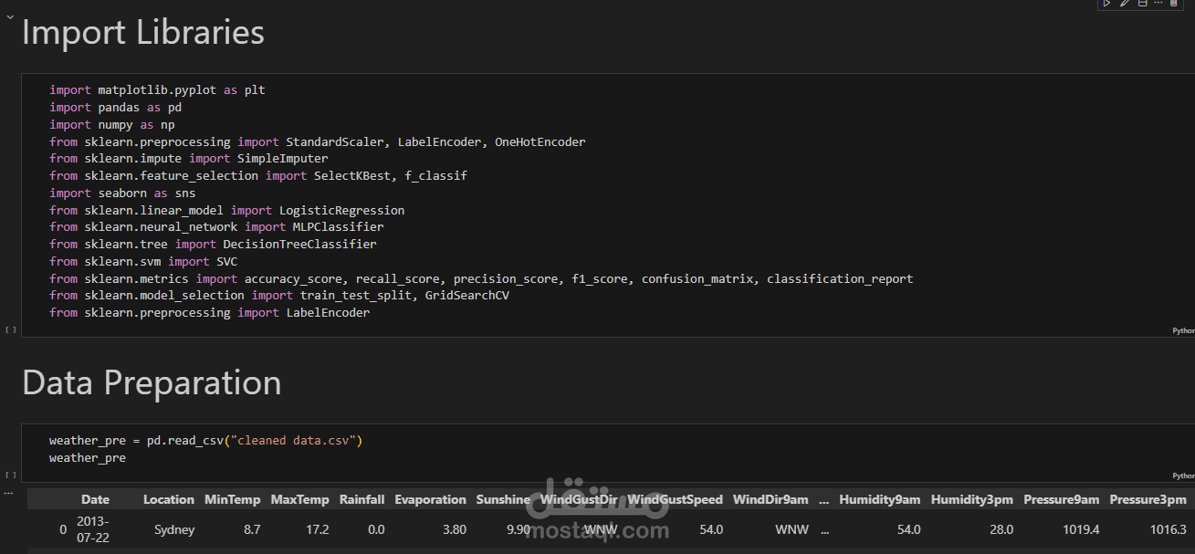Click the LogisticRegression import line

226,211
